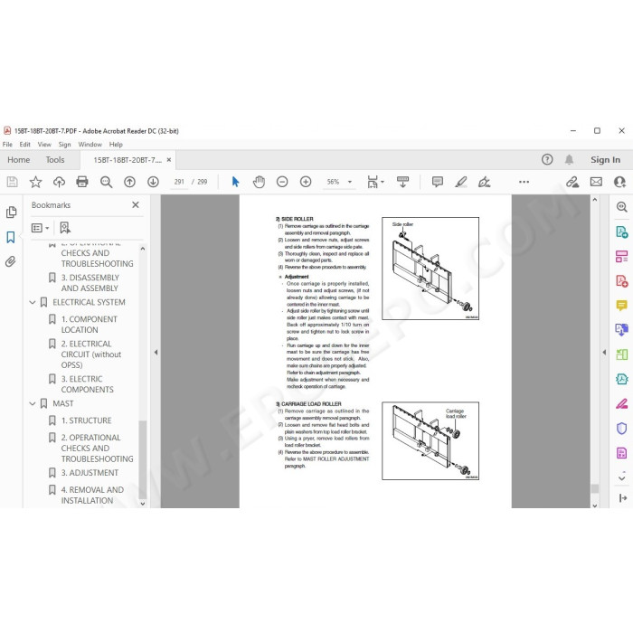Open 1. COMPONENT LOCATION bookmark

pyautogui.click(x=90, y=325)
